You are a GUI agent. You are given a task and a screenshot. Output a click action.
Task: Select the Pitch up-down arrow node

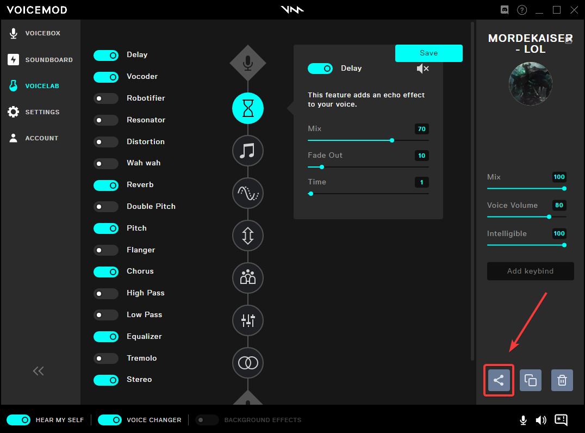click(248, 236)
